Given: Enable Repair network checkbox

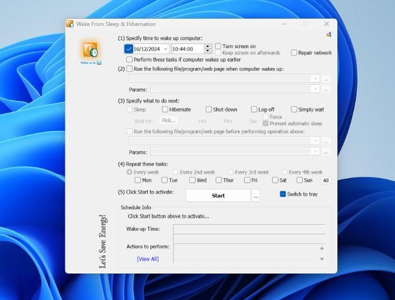Looking at the screenshot, I should 294,52.
